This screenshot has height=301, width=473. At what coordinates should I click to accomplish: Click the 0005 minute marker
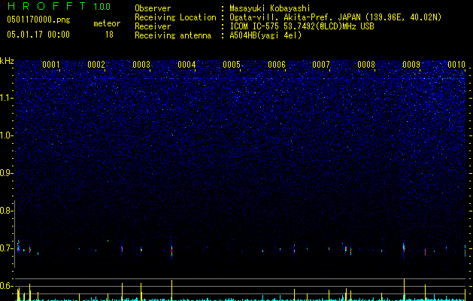click(232, 65)
